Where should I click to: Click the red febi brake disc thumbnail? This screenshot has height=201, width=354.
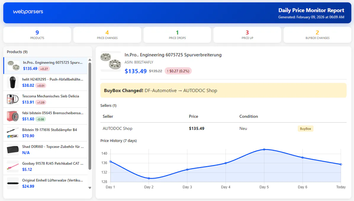pyautogui.click(x=13, y=116)
